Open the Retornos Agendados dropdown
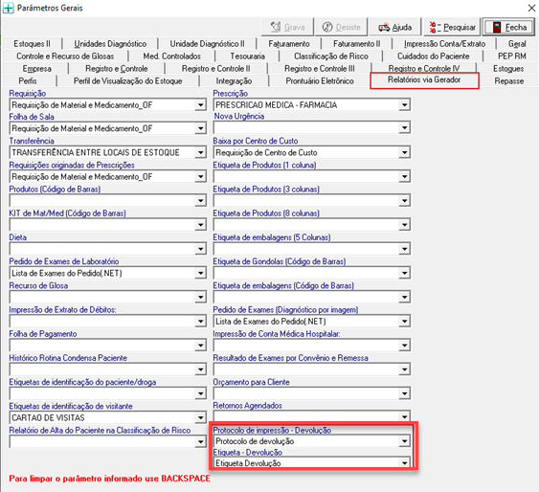The width and height of the screenshot is (539, 492). pyautogui.click(x=404, y=417)
